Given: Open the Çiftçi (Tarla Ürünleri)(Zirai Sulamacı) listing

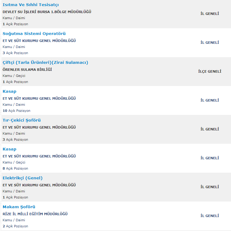Looking at the screenshot, I should [x=45, y=63].
